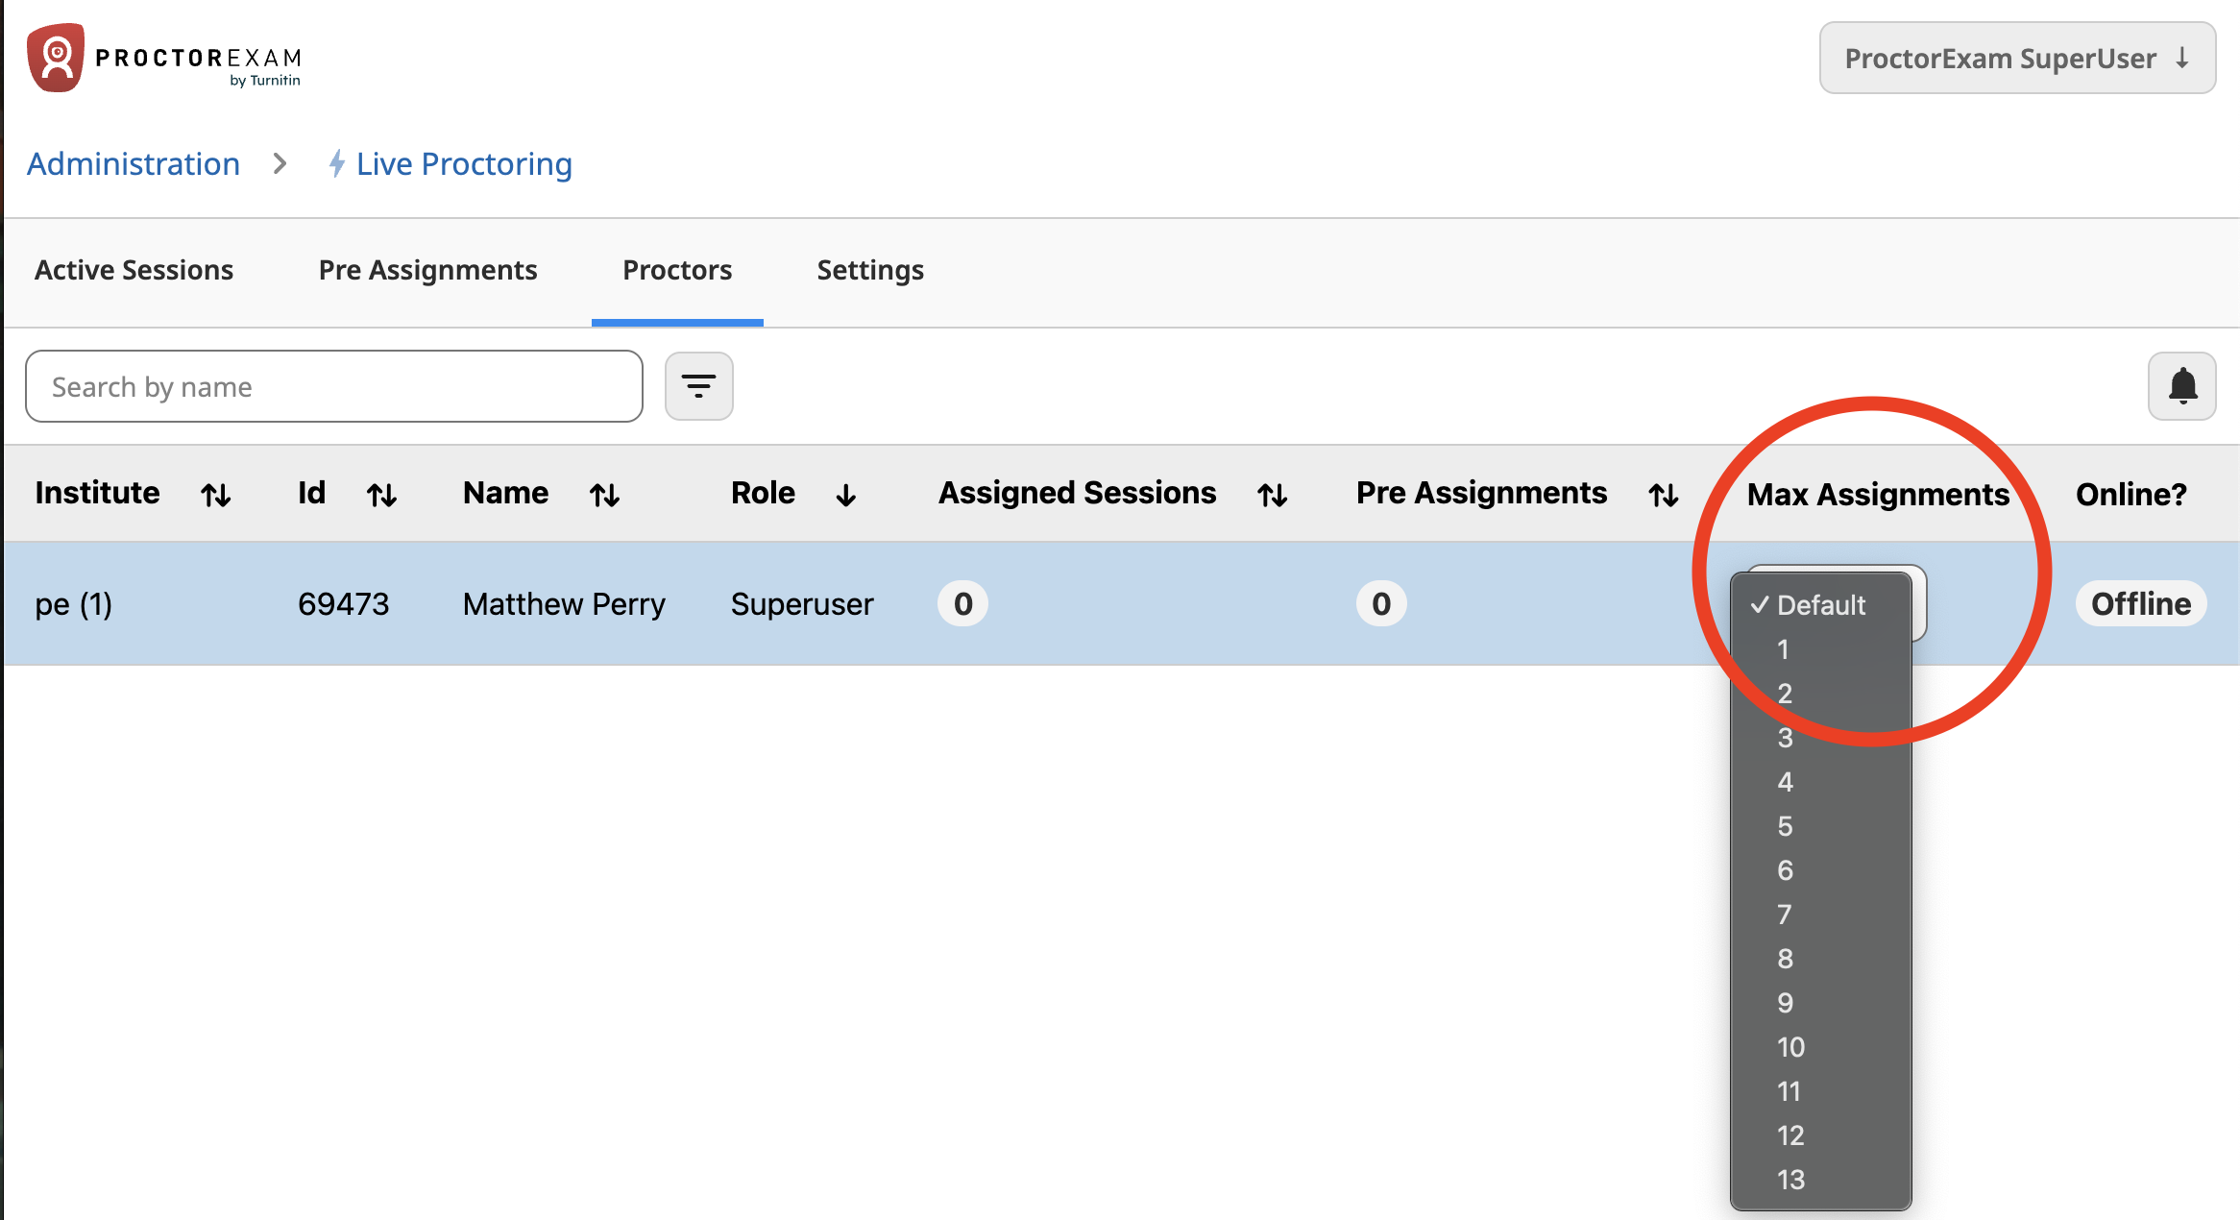Choose 1 from Max Assignments list
Viewport: 2240px width, 1220px height.
click(1820, 649)
